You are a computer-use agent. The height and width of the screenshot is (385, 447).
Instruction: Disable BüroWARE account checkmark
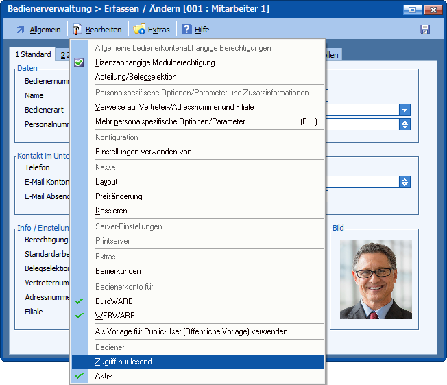114,301
